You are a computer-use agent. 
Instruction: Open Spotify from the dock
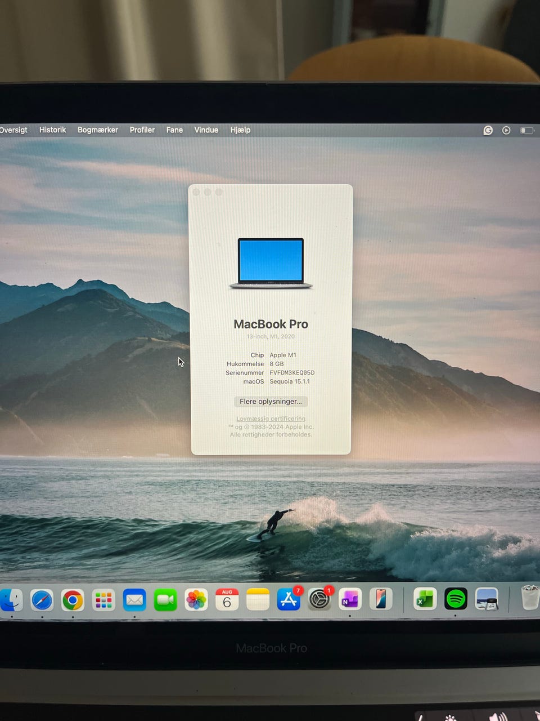pyautogui.click(x=456, y=599)
